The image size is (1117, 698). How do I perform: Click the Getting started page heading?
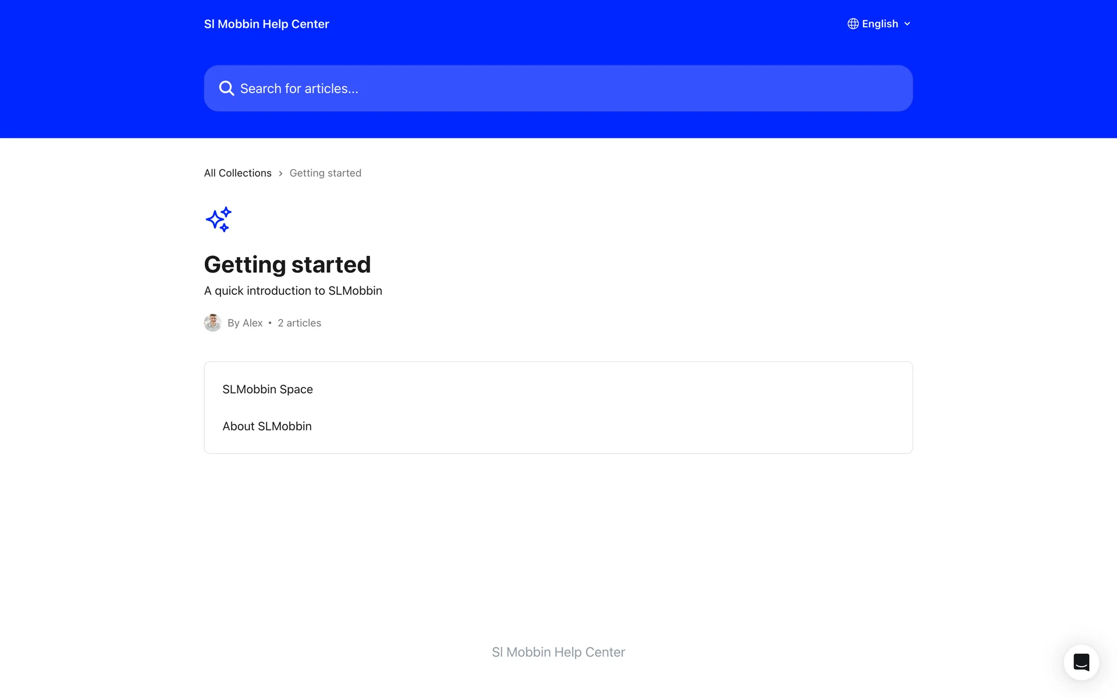287,265
